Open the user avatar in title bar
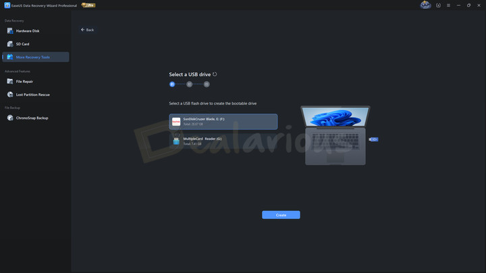The height and width of the screenshot is (273, 486). coord(425,5)
